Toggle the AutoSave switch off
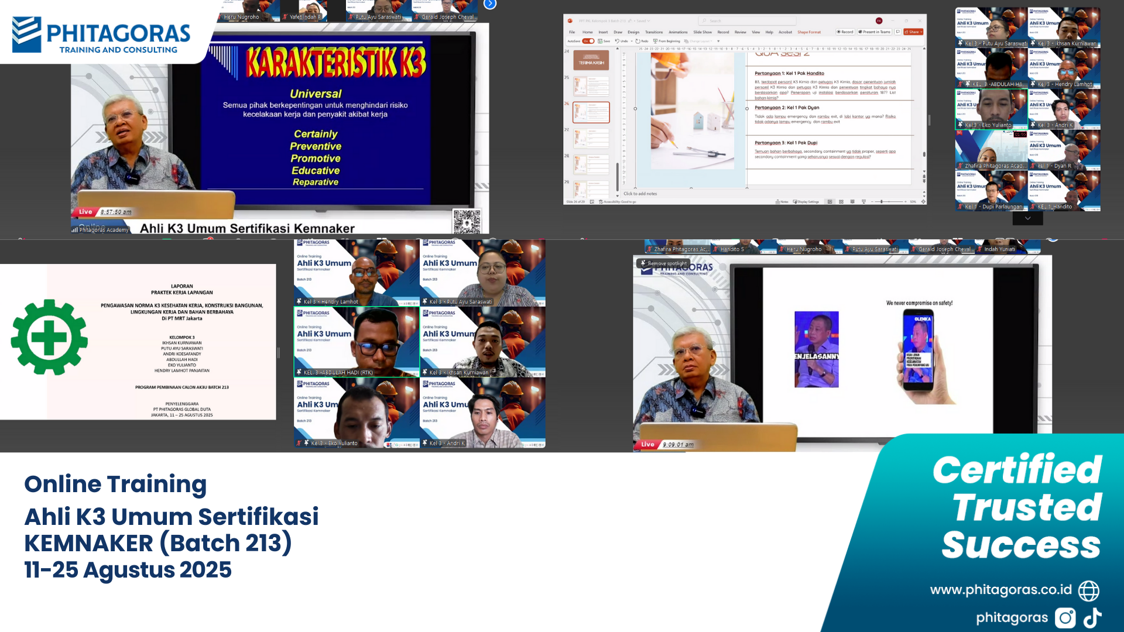 pyautogui.click(x=588, y=42)
